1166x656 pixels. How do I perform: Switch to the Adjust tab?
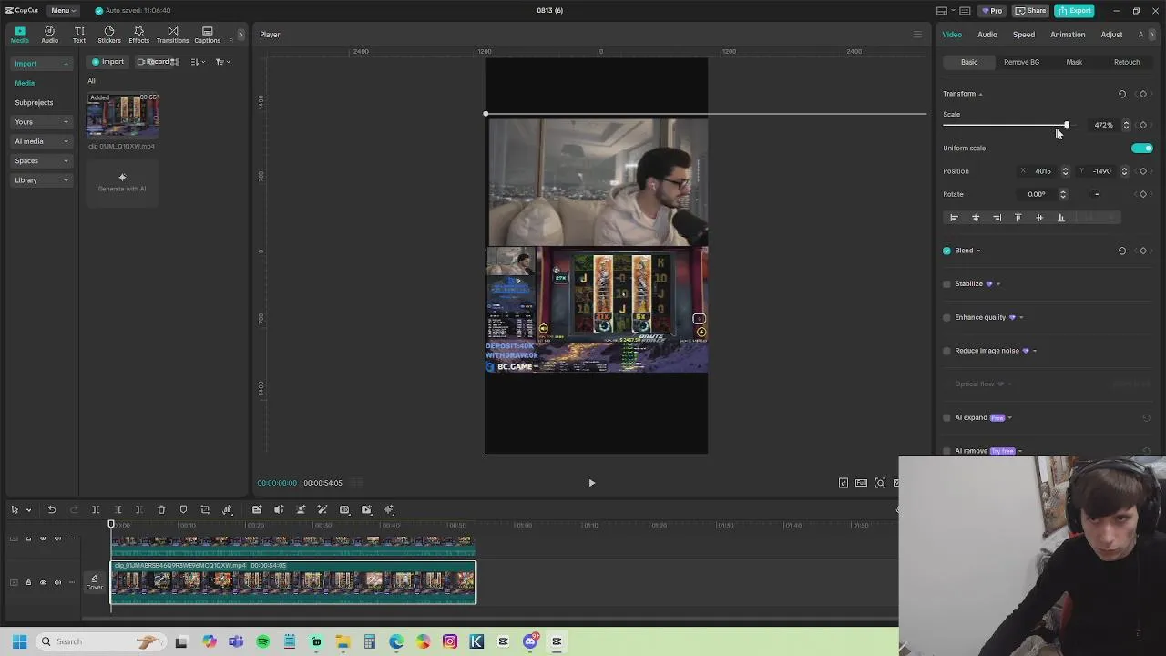click(x=1111, y=35)
